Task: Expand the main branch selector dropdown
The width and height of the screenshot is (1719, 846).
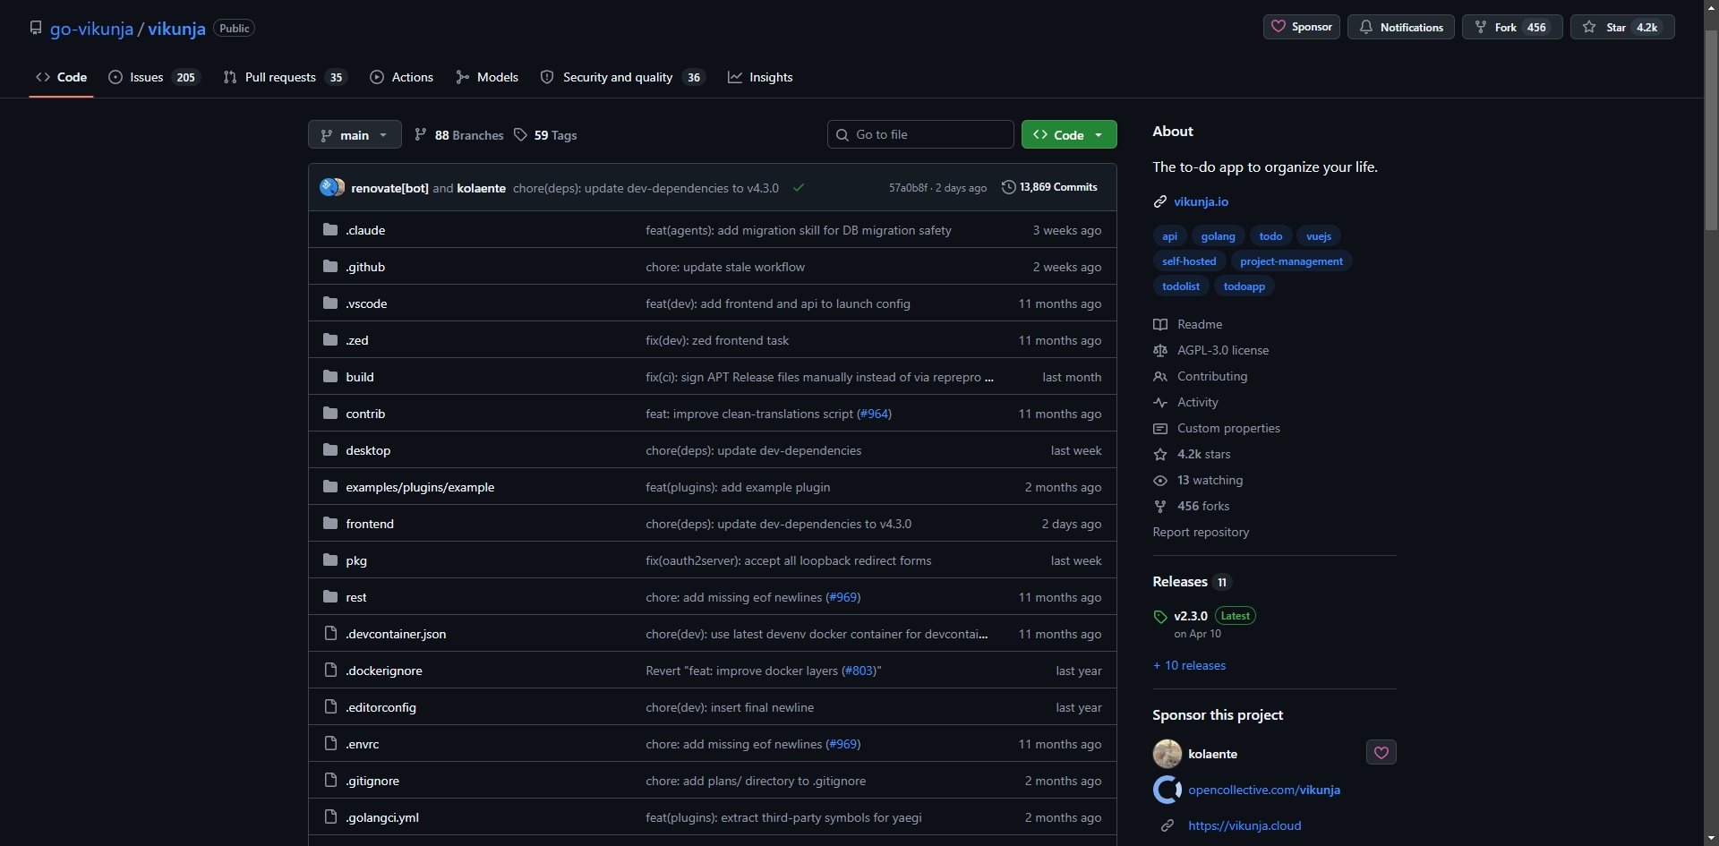Action: click(x=355, y=135)
